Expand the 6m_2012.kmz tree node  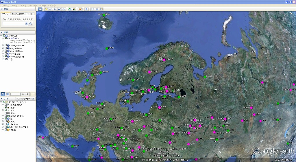click(3, 48)
